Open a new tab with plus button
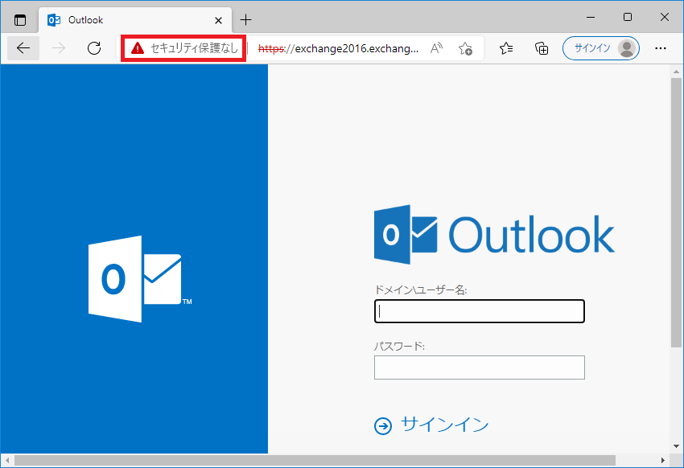Screen dimensions: 684x468 tap(246, 19)
